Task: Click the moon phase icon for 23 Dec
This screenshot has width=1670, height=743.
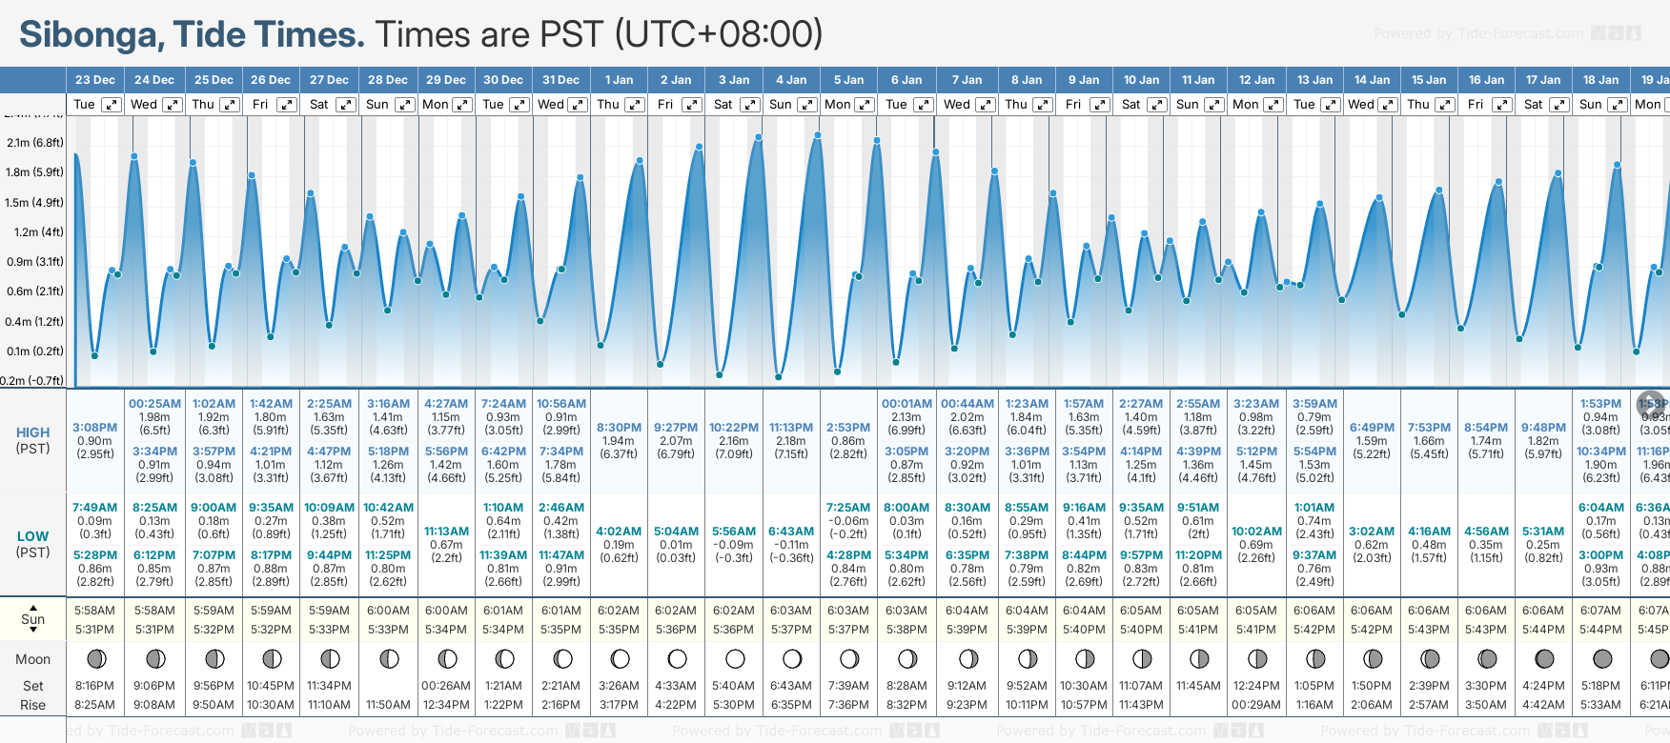Action: pyautogui.click(x=95, y=658)
